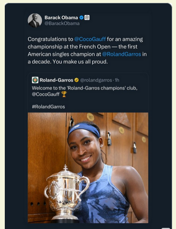Click the 1h timestamp on quoted tweet
The image size is (176, 229).
117,80
